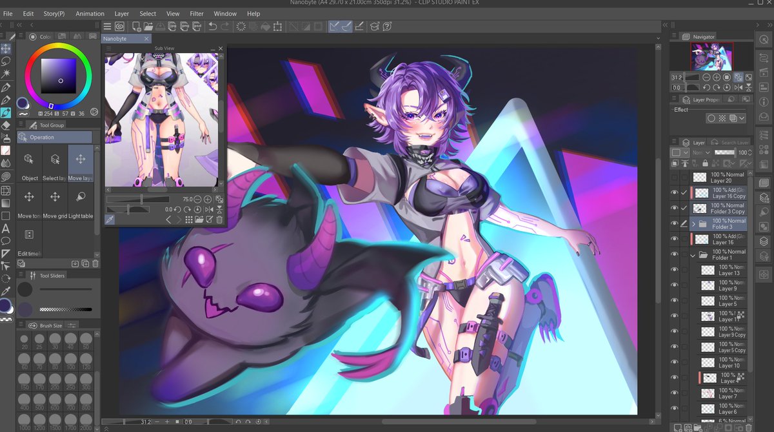The image size is (774, 432).
Task: Collapse Folder 1 in Layer panel
Action: (693, 254)
